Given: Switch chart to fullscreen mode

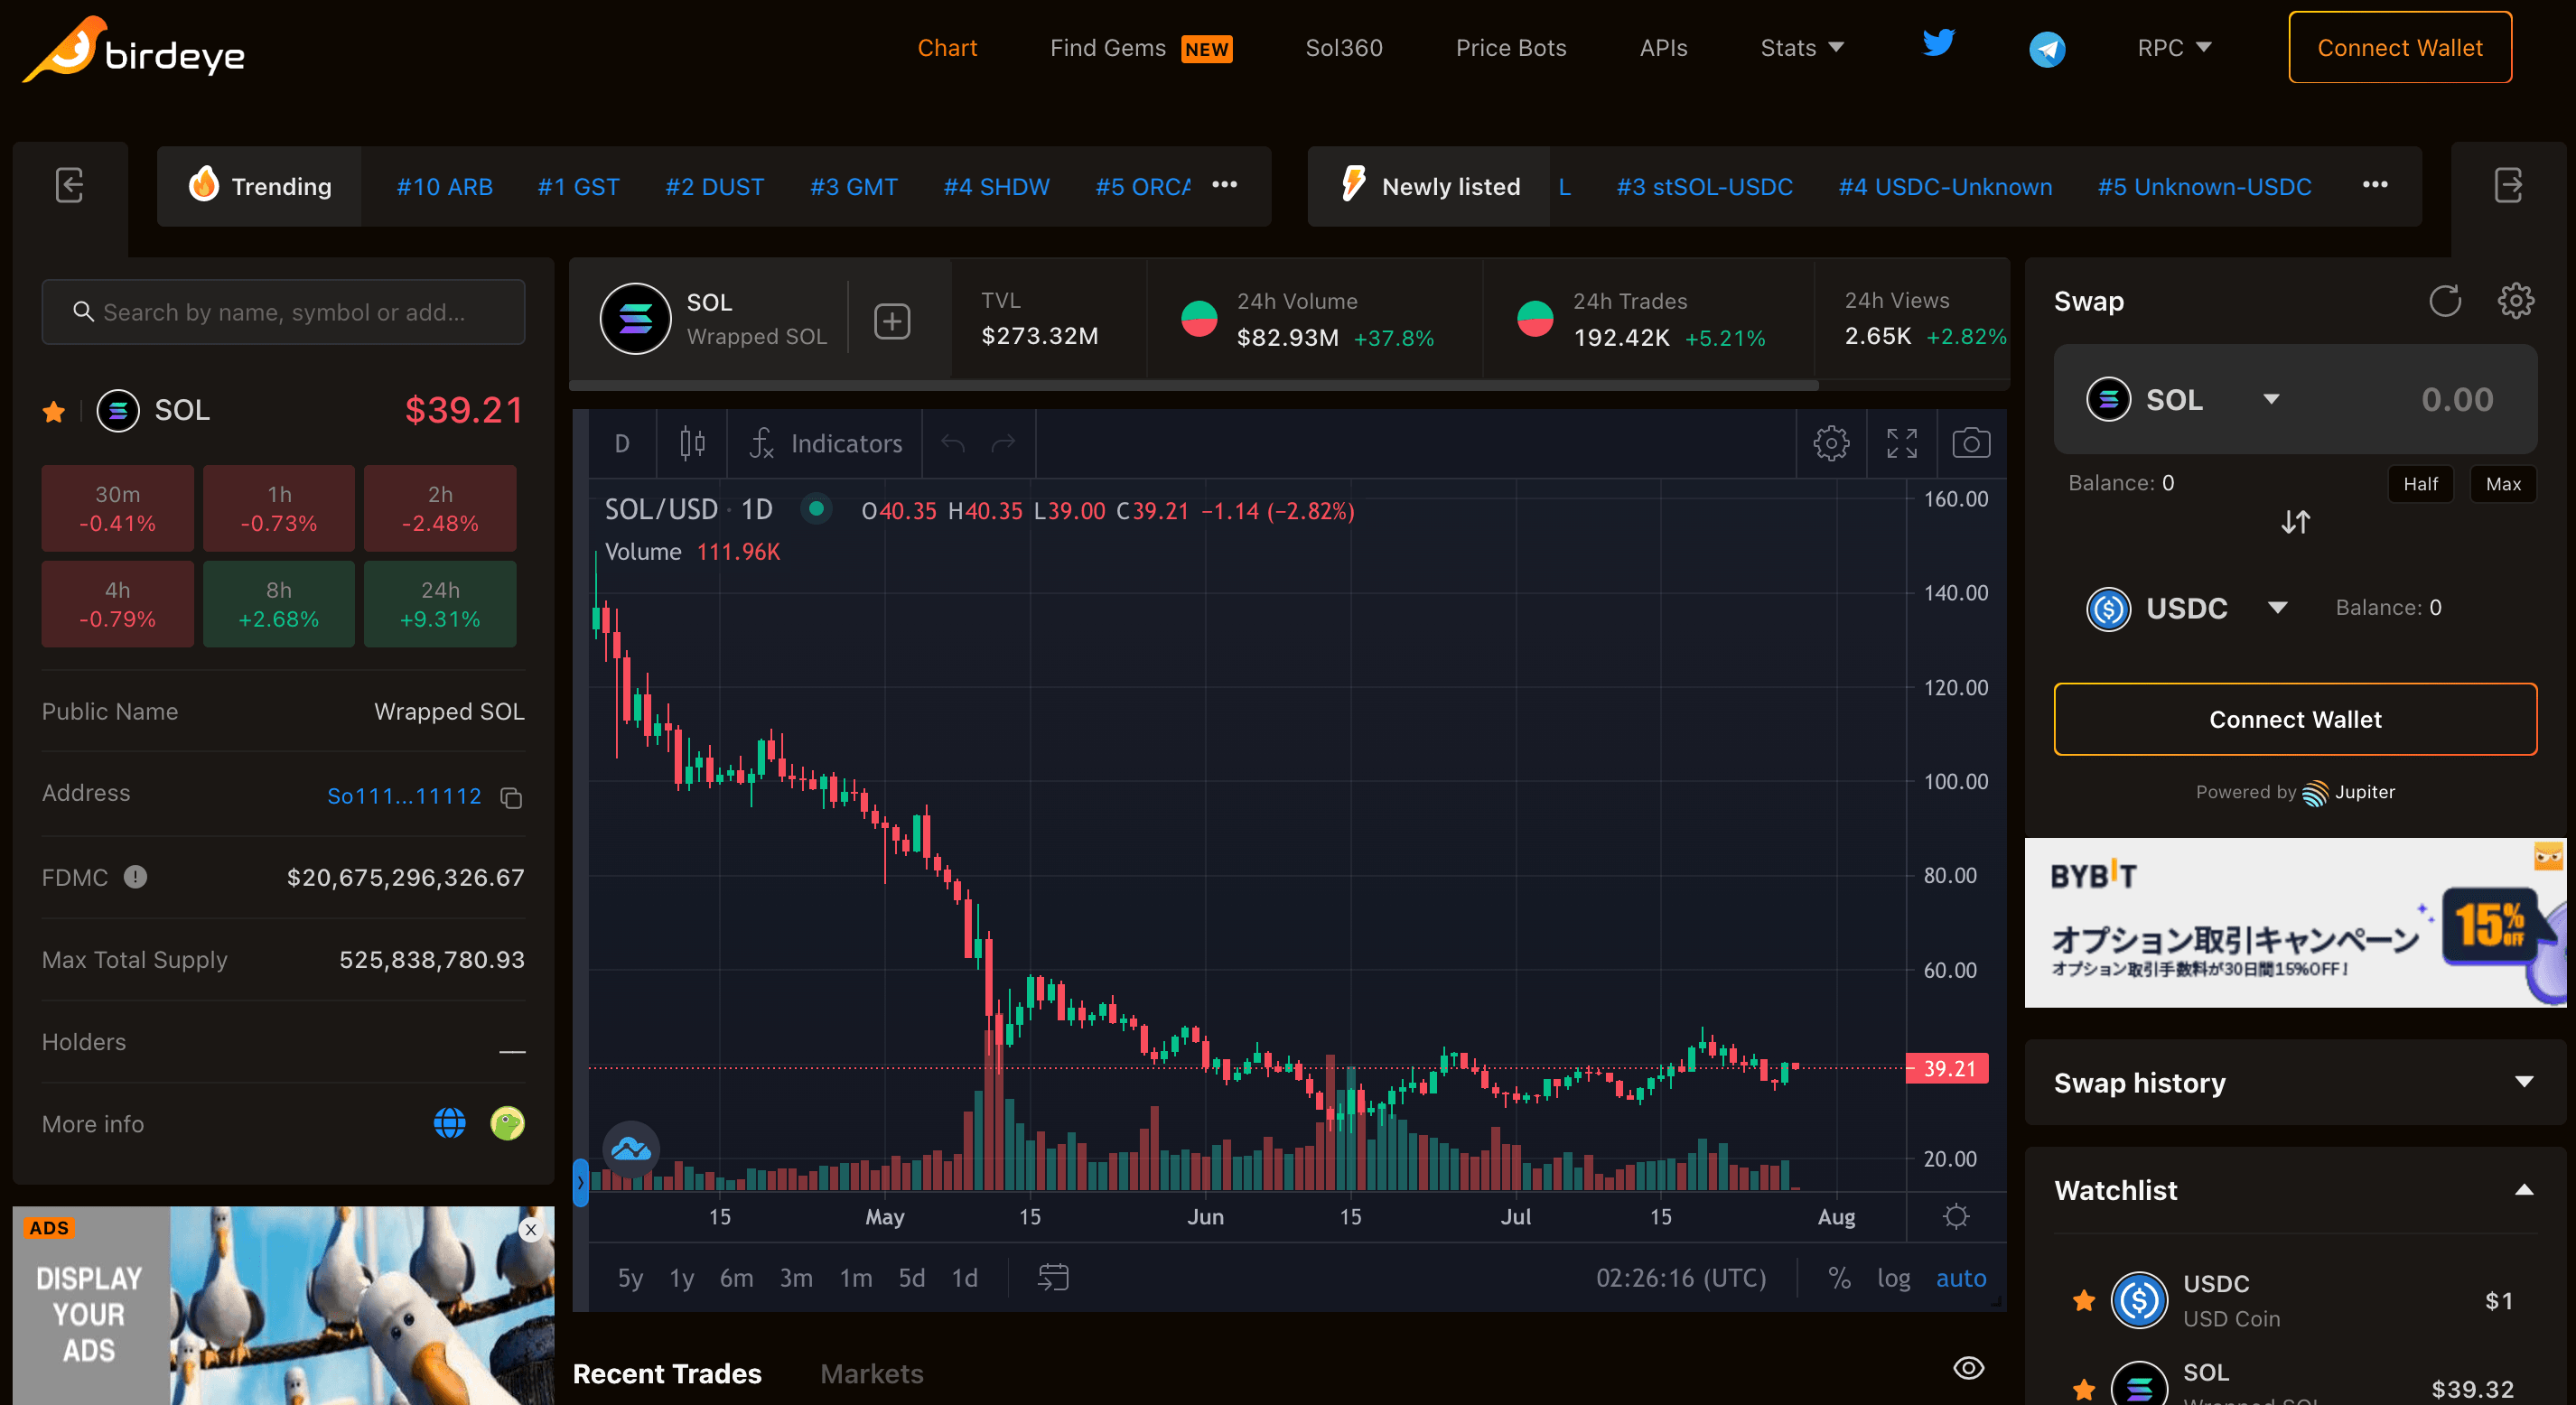Looking at the screenshot, I should pyautogui.click(x=1901, y=443).
